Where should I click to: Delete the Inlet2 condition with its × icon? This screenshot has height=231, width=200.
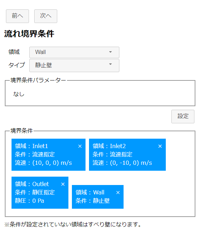tap(160, 146)
